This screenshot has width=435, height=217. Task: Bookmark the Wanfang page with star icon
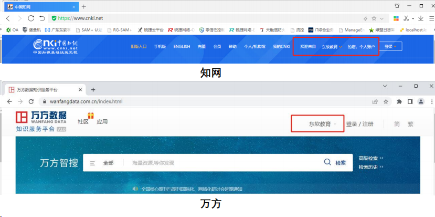(x=386, y=101)
